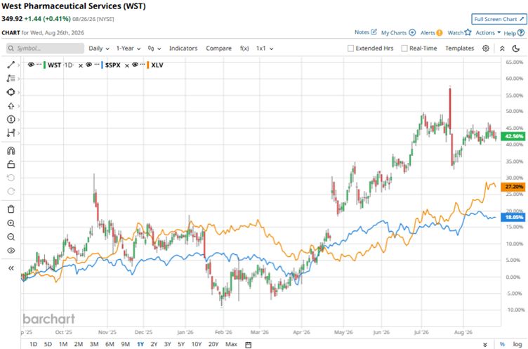Select the 1D time range tab

click(33, 344)
